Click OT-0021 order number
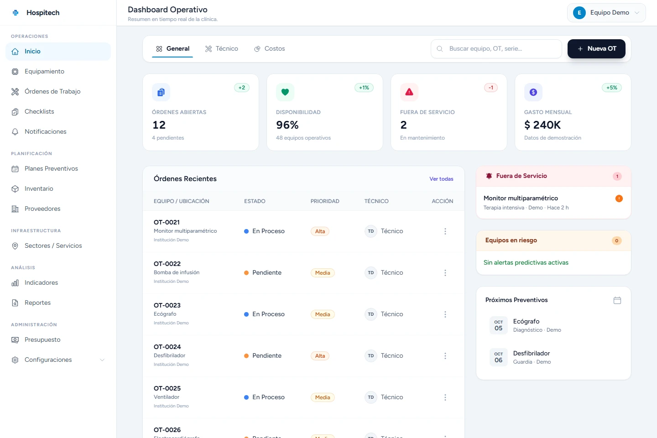This screenshot has width=657, height=438. pos(167,222)
